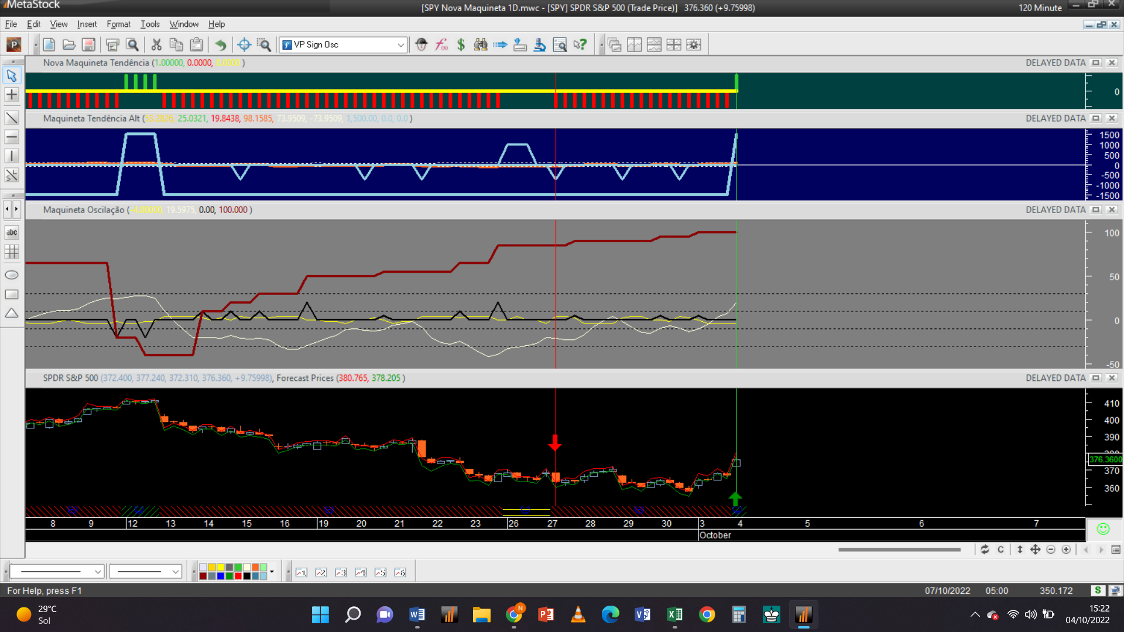The image size is (1124, 632).
Task: Click the Expert Advisor man-with-hat icon
Action: (421, 44)
